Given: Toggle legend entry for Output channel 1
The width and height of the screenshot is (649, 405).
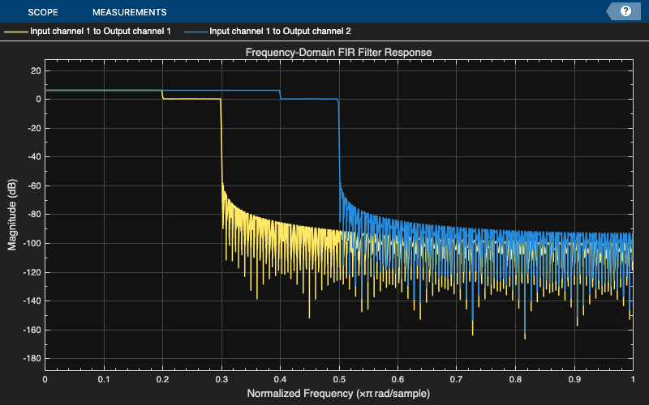Looking at the screenshot, I should pyautogui.click(x=100, y=31).
